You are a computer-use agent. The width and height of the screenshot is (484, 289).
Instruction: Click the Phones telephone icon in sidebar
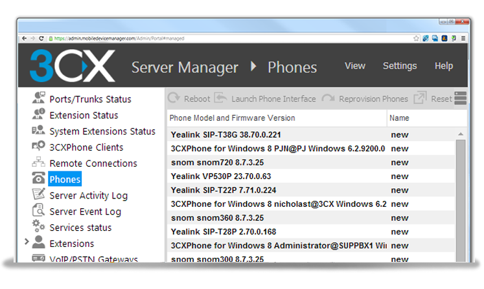pos(39,178)
